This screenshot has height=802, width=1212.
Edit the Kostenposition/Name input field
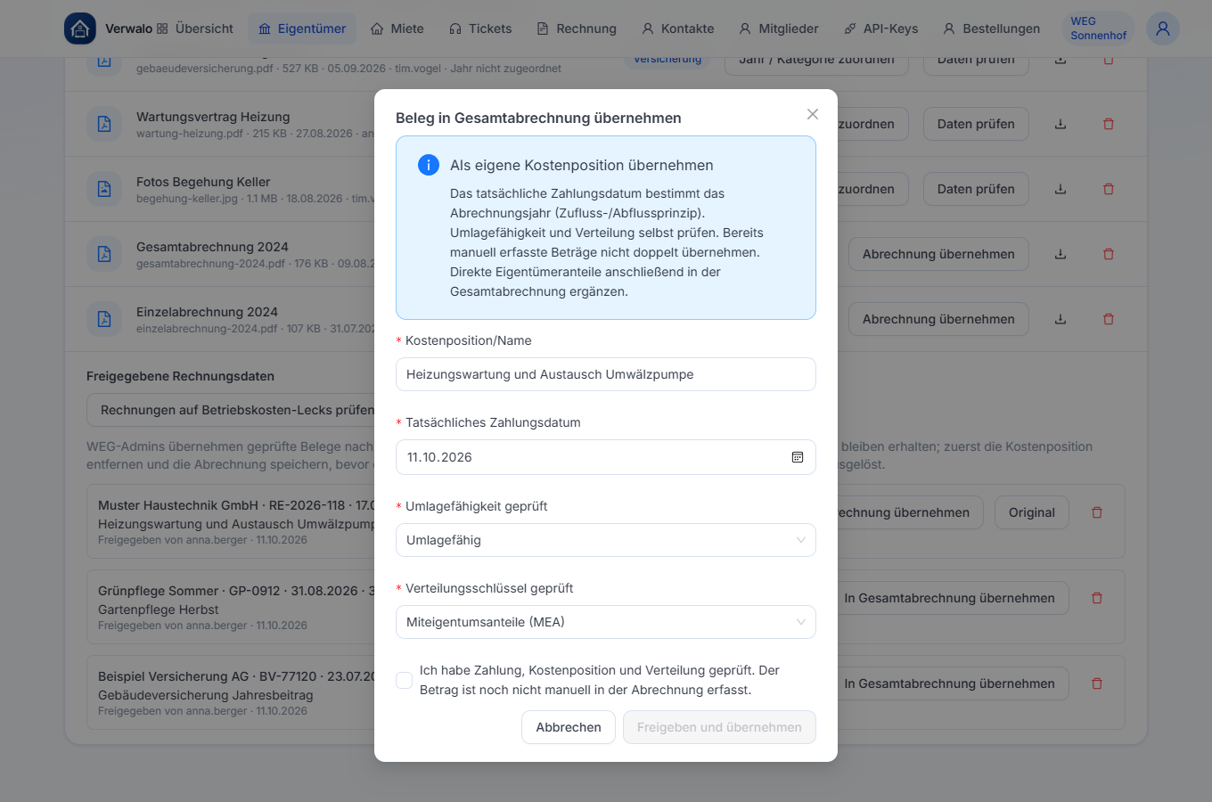(x=606, y=374)
